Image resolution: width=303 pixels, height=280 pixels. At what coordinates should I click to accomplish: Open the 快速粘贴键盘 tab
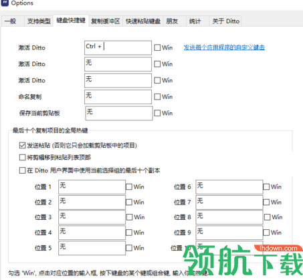[143, 21]
